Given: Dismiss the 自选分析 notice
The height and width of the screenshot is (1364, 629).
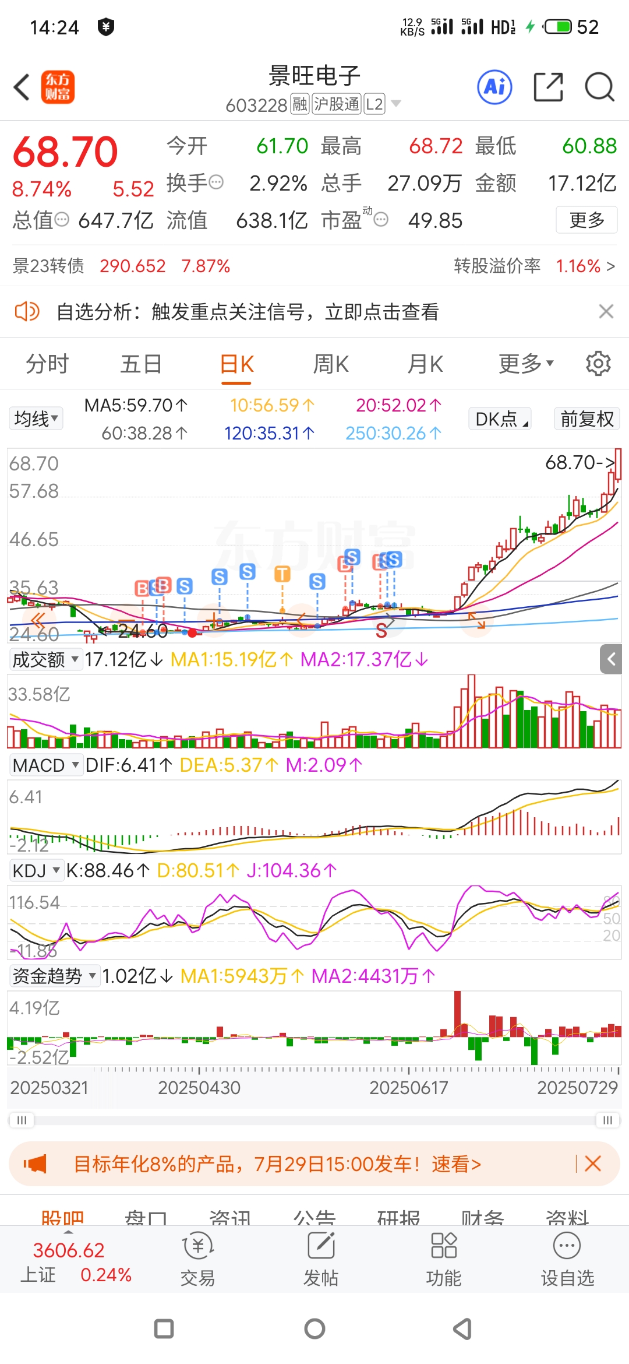Looking at the screenshot, I should [x=606, y=312].
